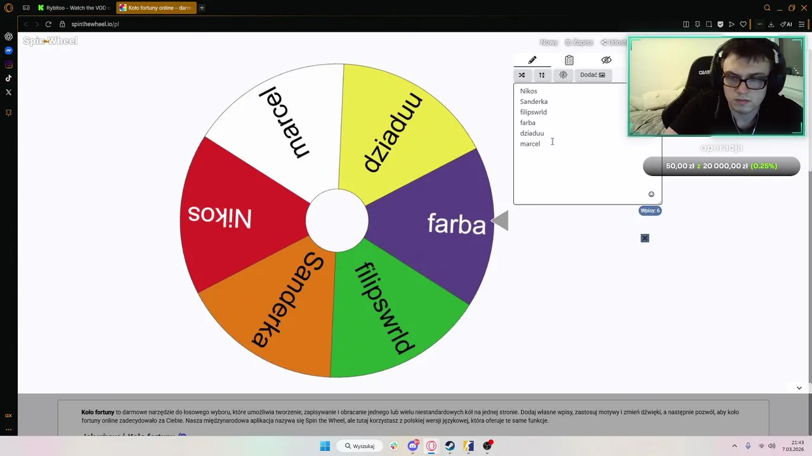Close the box with the X below entries
This screenshot has width=812, height=456.
coord(645,238)
